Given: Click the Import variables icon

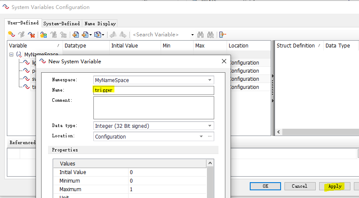Looking at the screenshot, I should 75,35.
